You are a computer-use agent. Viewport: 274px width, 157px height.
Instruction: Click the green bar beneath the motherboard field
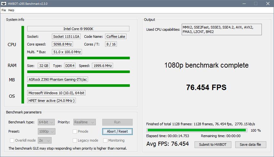[x=79, y=86]
